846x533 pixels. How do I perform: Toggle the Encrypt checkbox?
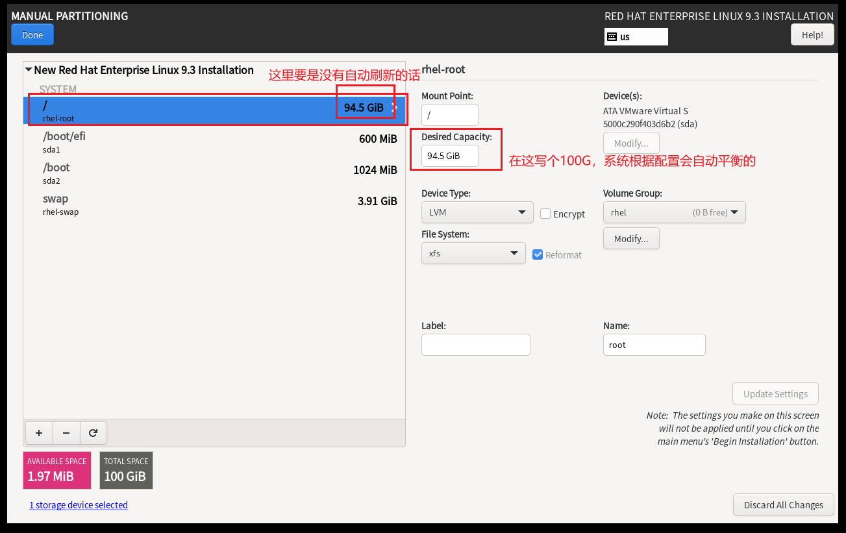[x=545, y=214]
